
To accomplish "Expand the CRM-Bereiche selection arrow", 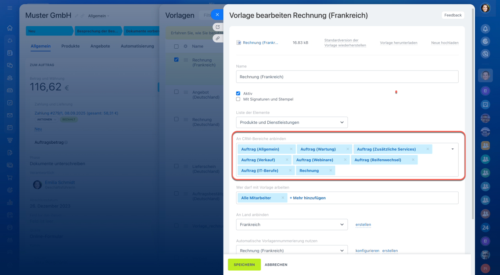I will click(452, 149).
